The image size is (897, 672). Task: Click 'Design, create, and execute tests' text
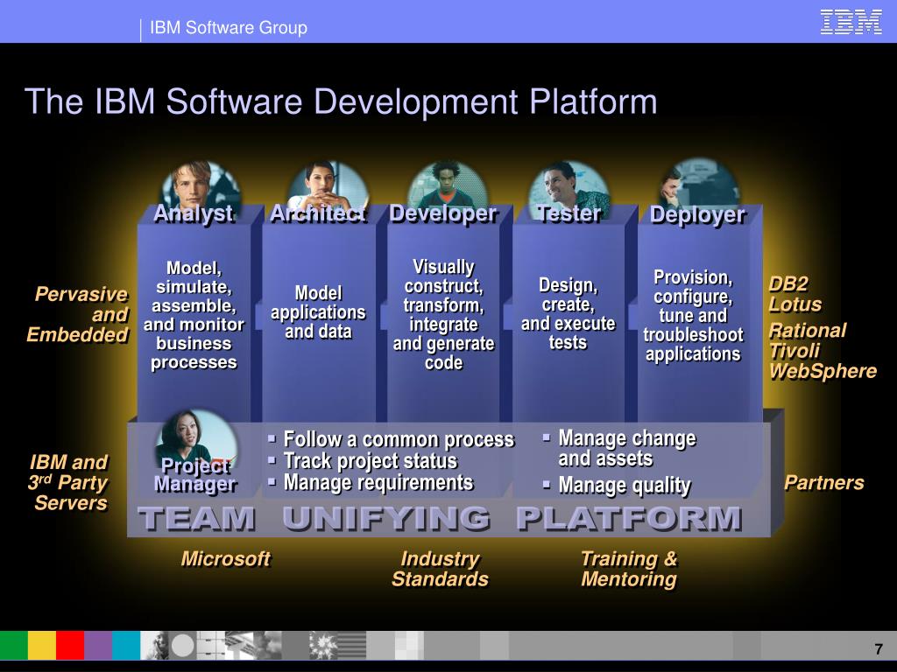tap(568, 314)
